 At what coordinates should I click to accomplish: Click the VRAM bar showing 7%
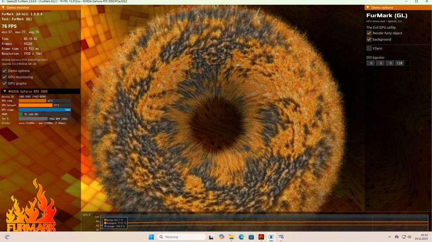(x=44, y=114)
